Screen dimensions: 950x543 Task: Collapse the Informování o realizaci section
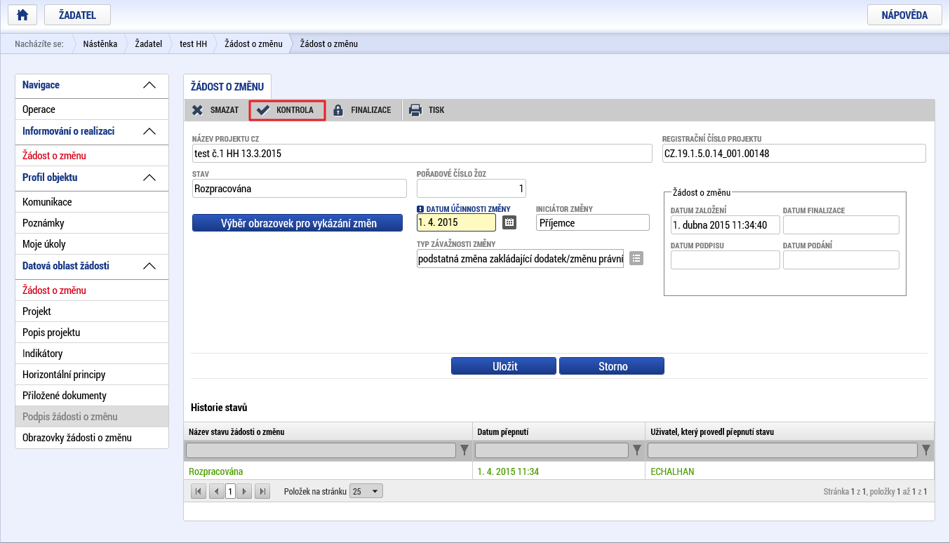149,131
